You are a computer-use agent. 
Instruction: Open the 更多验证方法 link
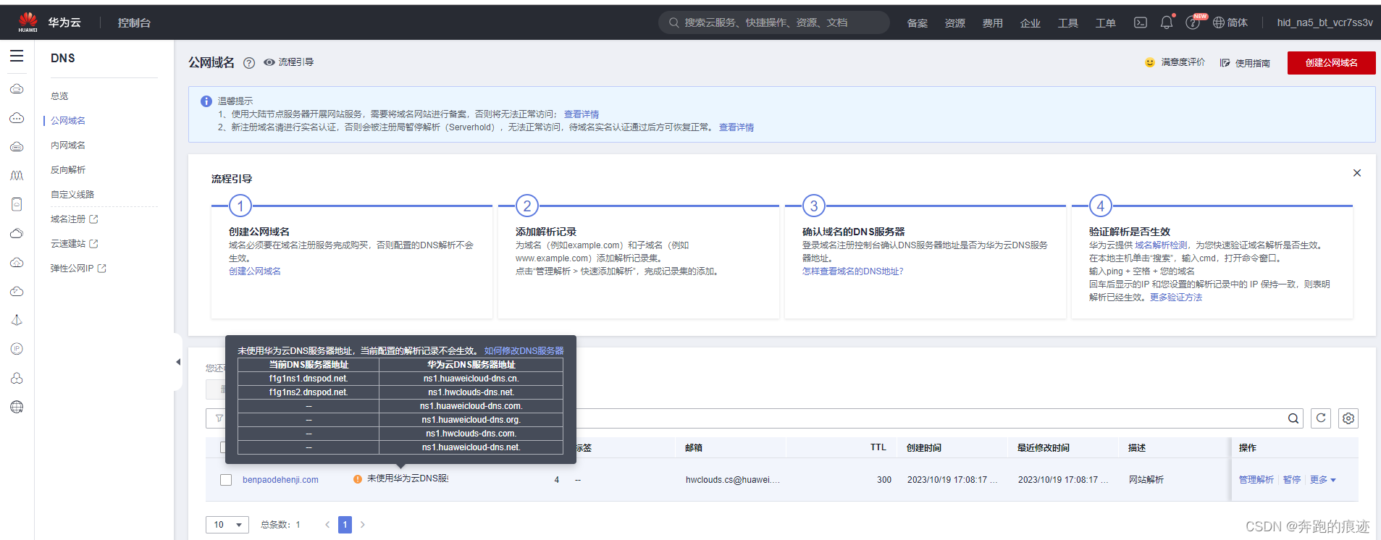coord(1176,298)
